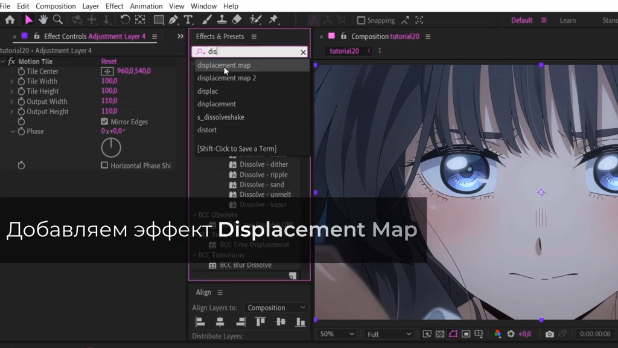
Task: Open the Effect menu
Action: [x=114, y=6]
